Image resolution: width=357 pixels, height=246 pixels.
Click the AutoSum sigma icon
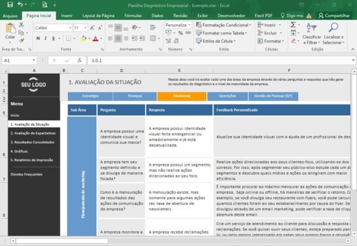click(293, 25)
